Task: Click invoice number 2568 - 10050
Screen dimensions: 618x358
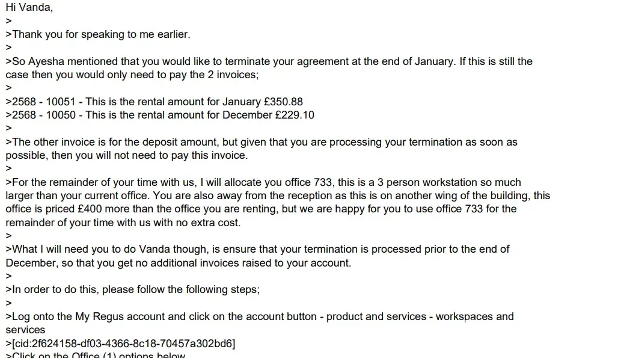Action: [x=43, y=115]
